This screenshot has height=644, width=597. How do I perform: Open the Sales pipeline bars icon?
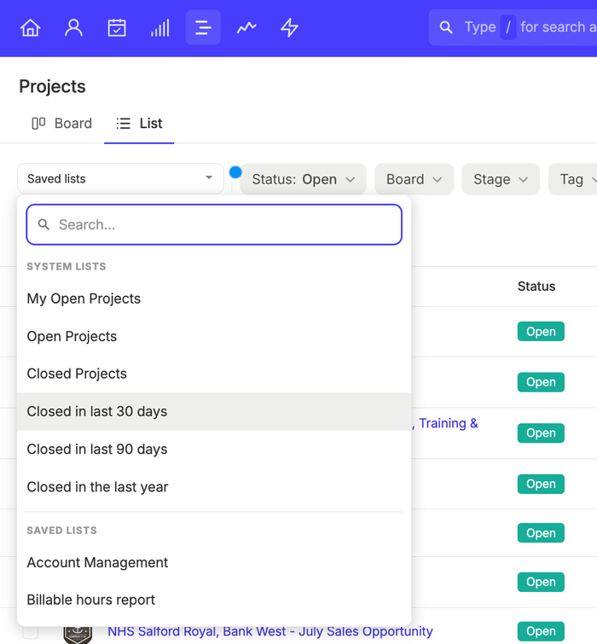coord(159,28)
